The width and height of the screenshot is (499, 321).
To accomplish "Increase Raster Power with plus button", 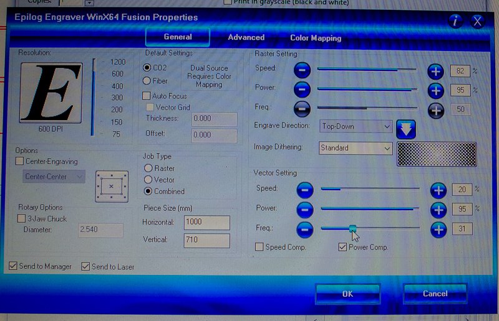I will click(x=435, y=91).
